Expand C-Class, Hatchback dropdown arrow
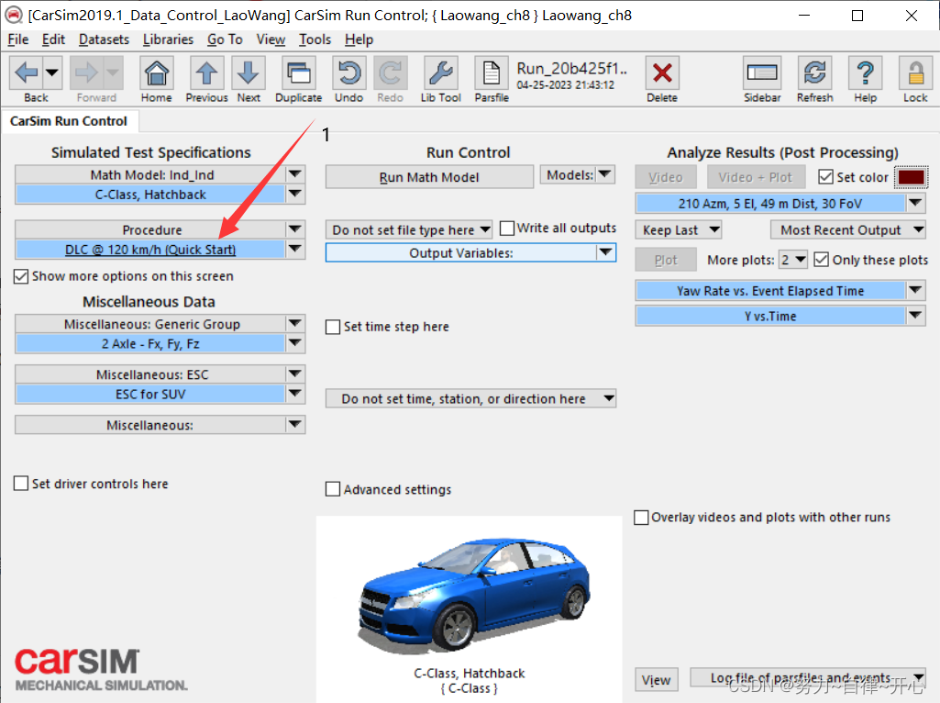The image size is (940, 703). (x=295, y=195)
